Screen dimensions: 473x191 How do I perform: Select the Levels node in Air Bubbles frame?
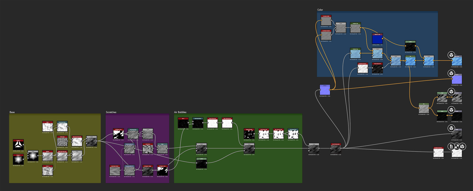[201, 163]
